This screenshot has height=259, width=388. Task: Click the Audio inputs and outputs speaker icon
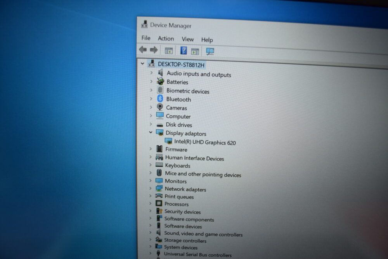[x=161, y=73]
